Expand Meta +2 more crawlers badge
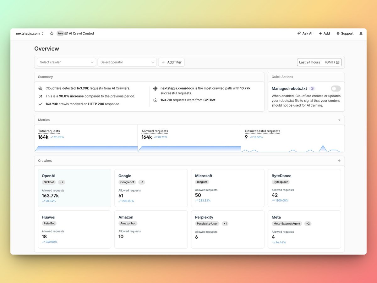Image resolution: width=377 pixels, height=283 pixels. click(x=308, y=224)
